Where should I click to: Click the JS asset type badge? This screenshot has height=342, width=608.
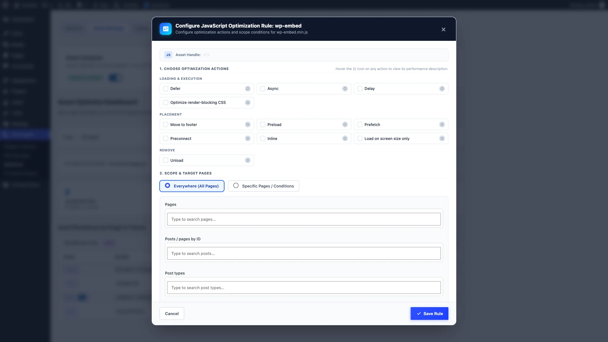tap(168, 55)
